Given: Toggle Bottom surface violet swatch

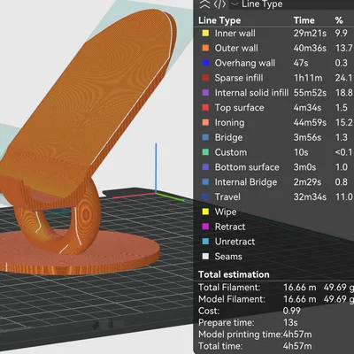Looking at the screenshot, I should click(x=205, y=167).
